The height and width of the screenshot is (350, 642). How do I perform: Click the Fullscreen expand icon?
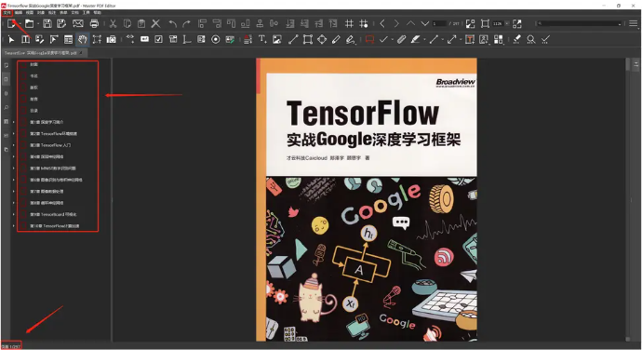coord(517,24)
